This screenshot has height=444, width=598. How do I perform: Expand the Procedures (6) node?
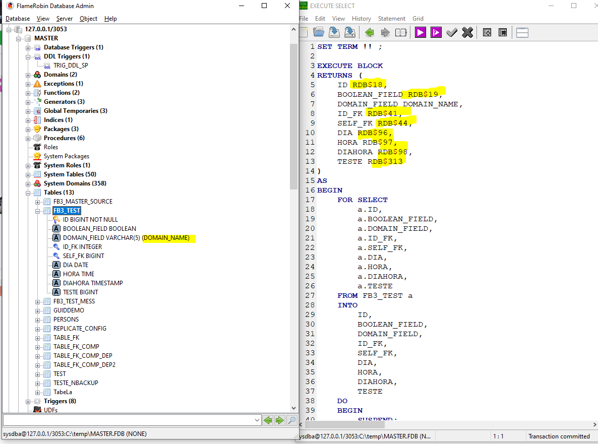[x=28, y=139]
